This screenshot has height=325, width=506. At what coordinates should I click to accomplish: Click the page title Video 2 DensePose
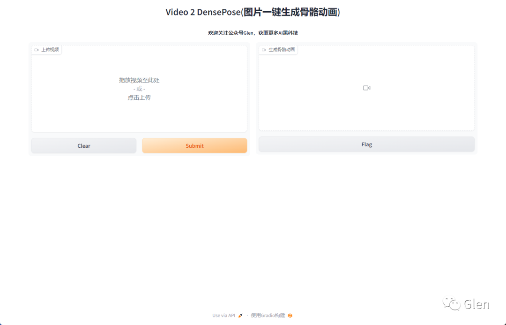click(253, 12)
